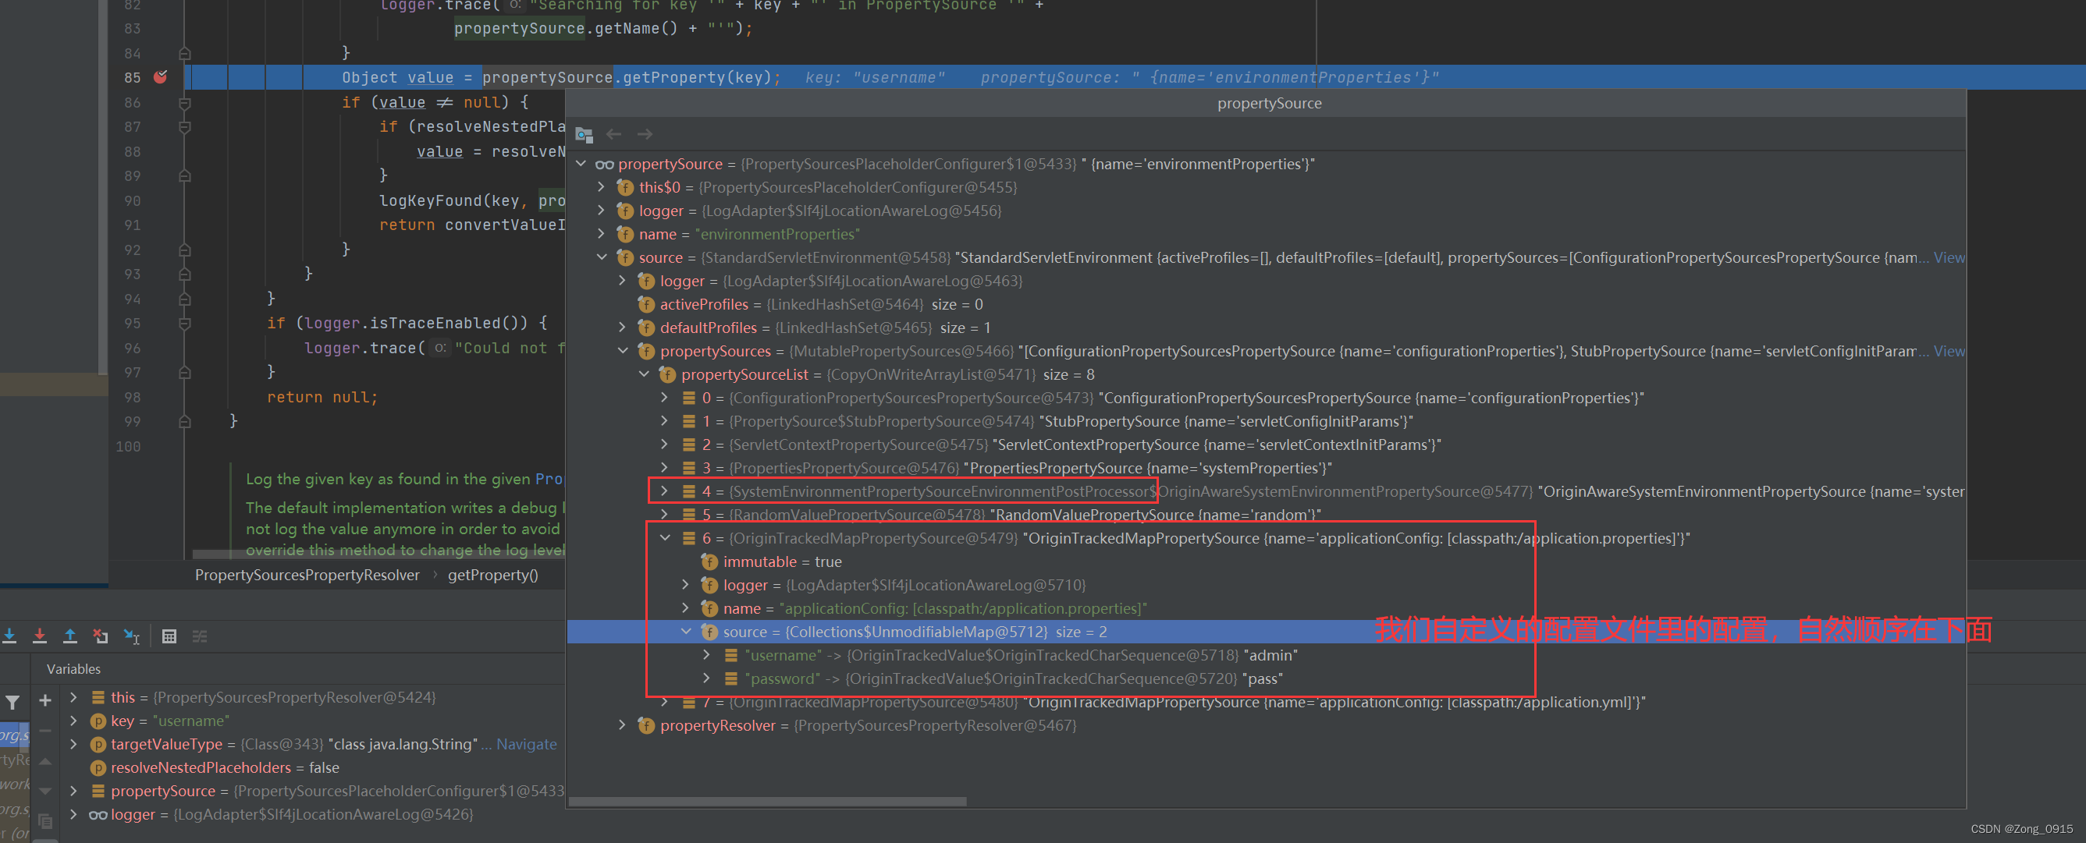
Task: Expand the RandomValuePropertySource item 5
Action: click(x=664, y=515)
